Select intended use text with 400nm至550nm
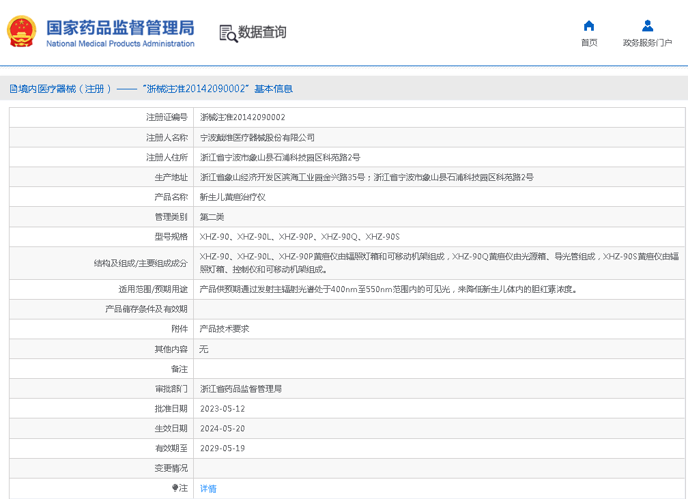Viewport: 688px width, 499px height. click(389, 289)
